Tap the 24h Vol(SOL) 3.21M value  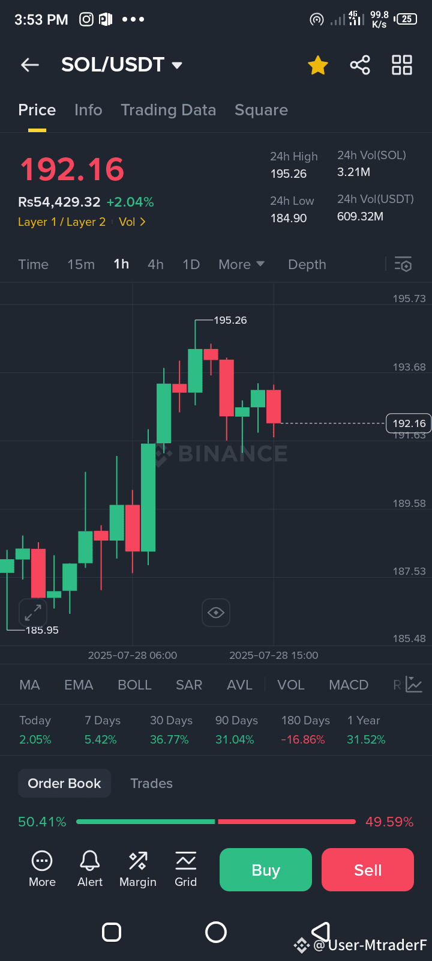354,172
